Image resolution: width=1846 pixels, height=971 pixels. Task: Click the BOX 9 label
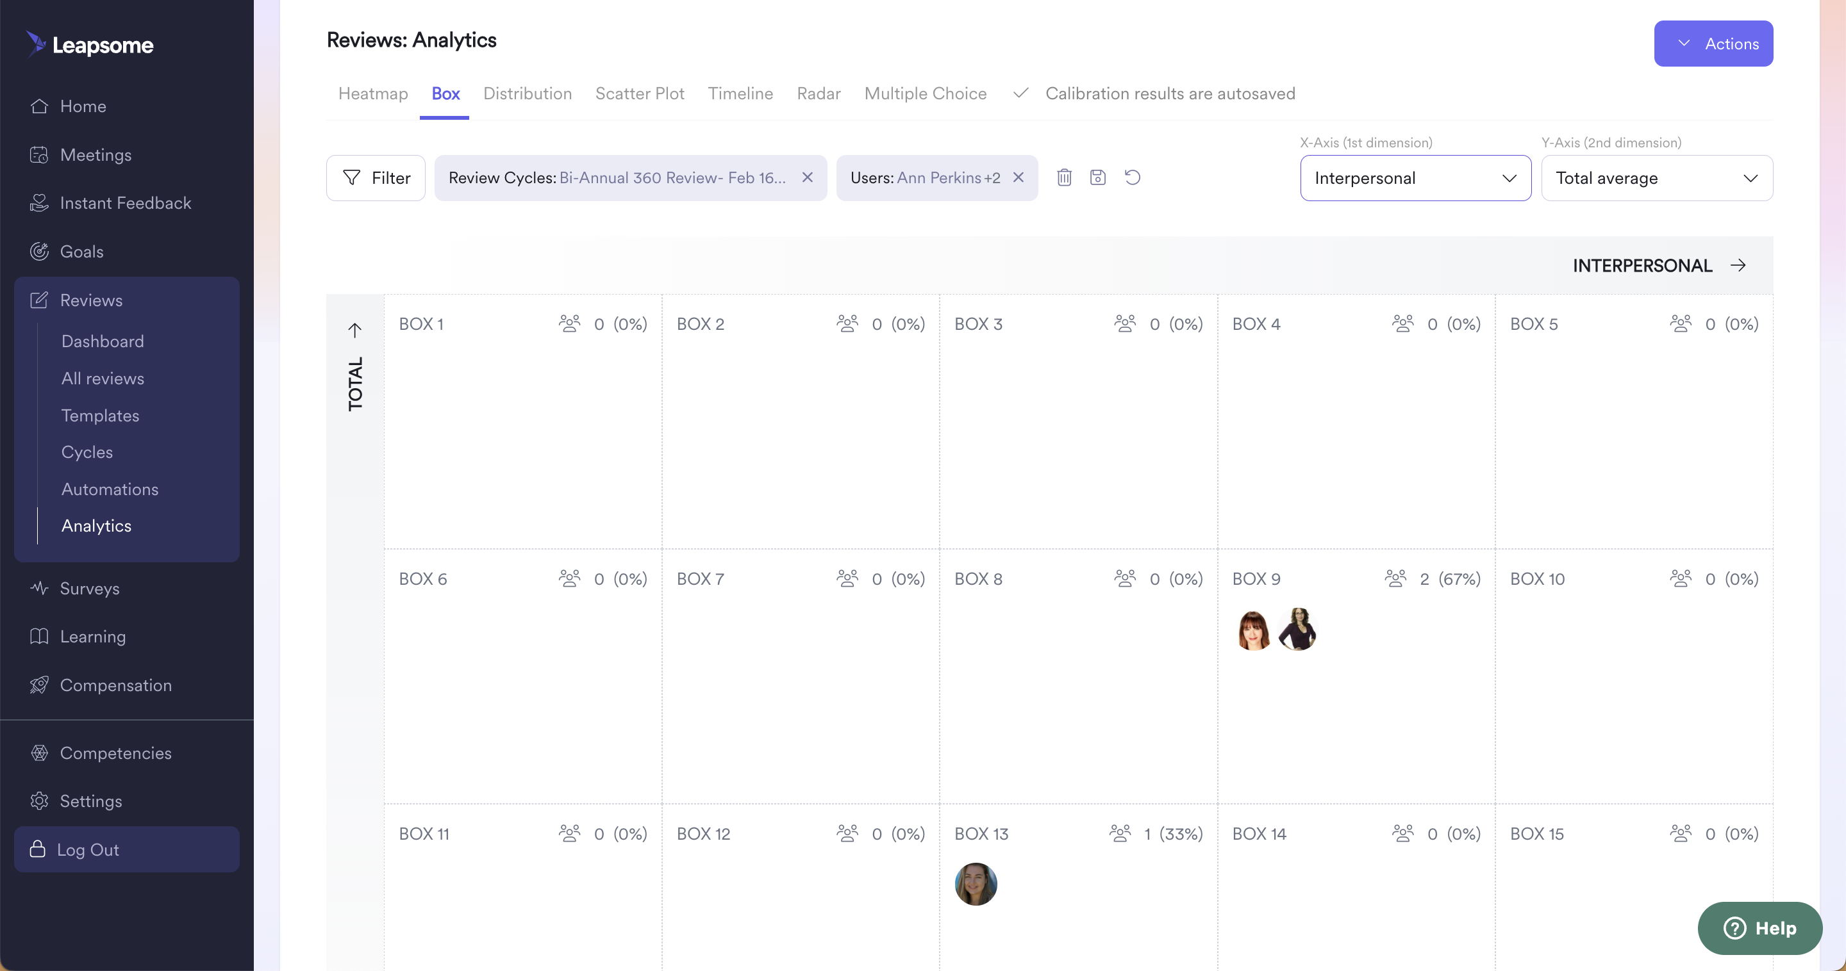[x=1256, y=578]
